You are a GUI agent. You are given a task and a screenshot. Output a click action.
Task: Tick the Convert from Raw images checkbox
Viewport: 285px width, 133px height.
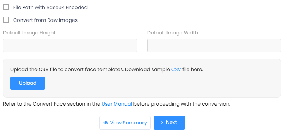click(x=6, y=20)
